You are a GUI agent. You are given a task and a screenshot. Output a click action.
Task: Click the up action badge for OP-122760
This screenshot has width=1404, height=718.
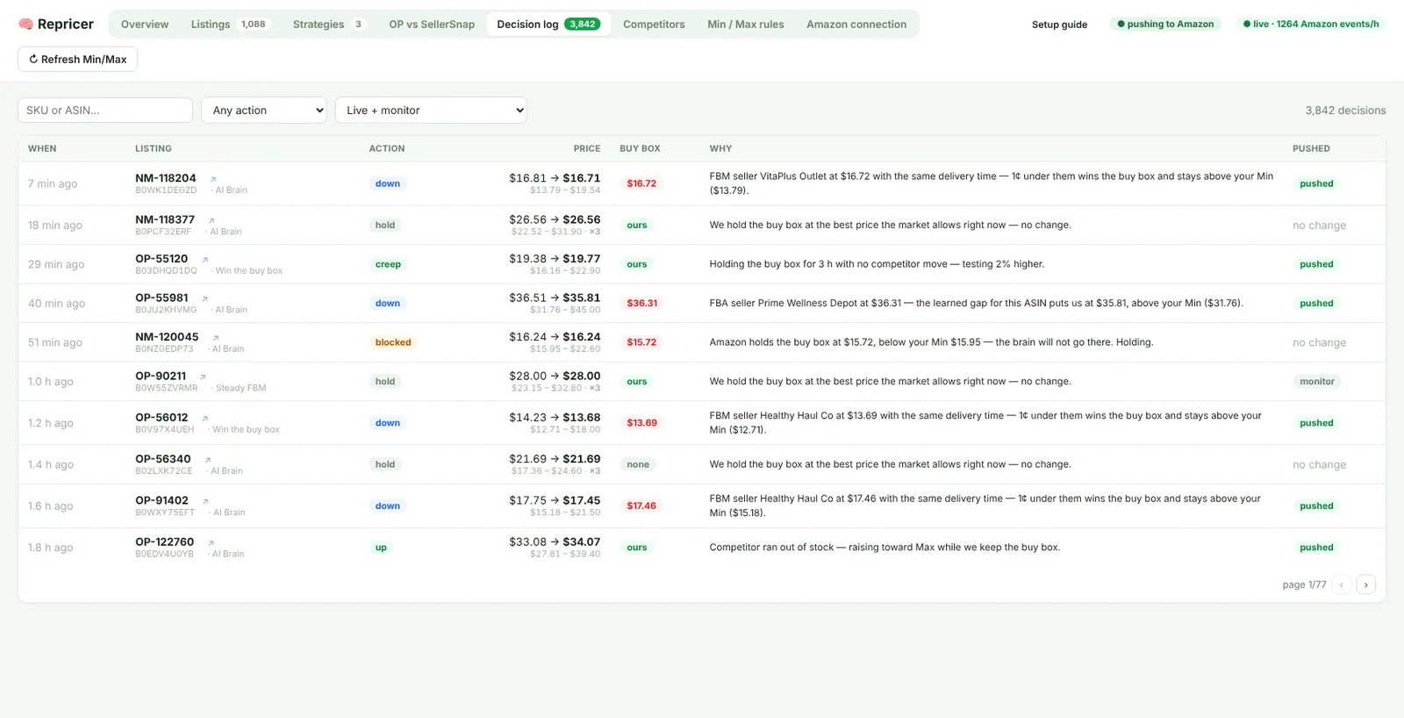(381, 548)
